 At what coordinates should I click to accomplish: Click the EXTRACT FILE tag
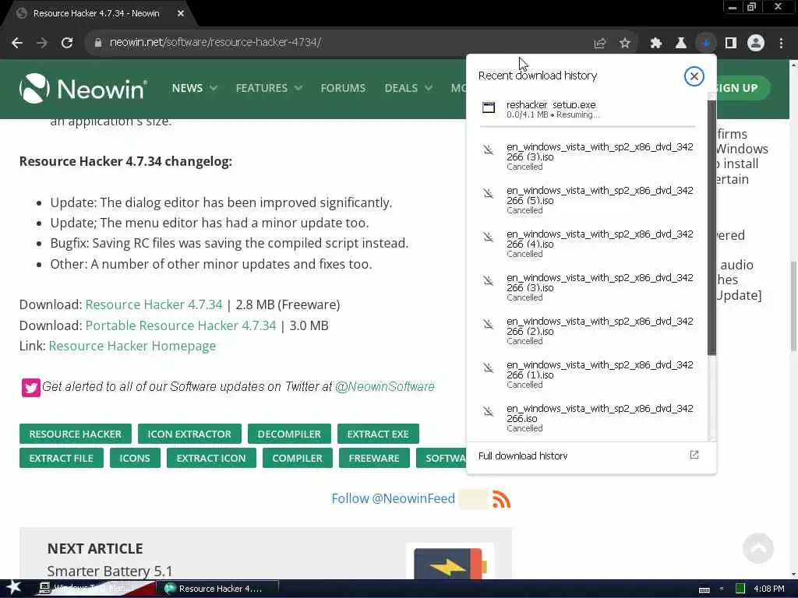click(61, 458)
